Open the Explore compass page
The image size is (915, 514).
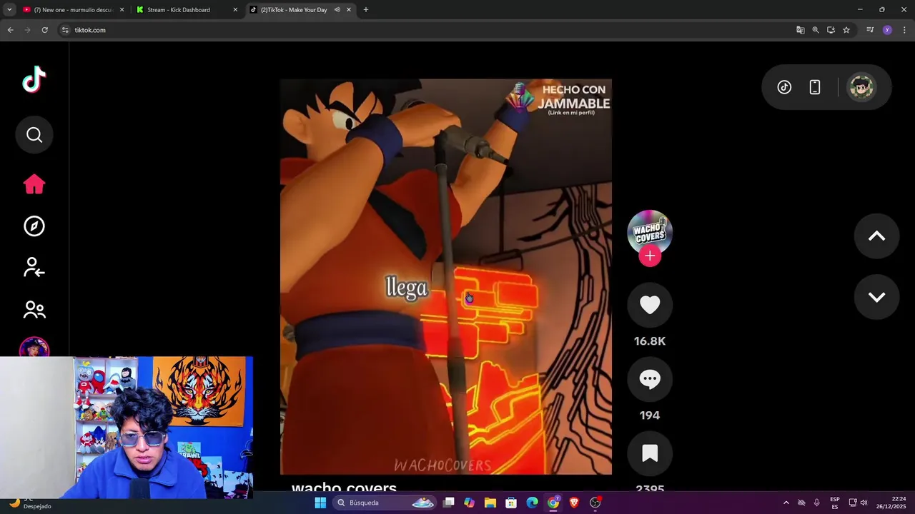pos(34,226)
